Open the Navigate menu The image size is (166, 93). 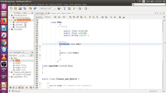coord(26,4)
